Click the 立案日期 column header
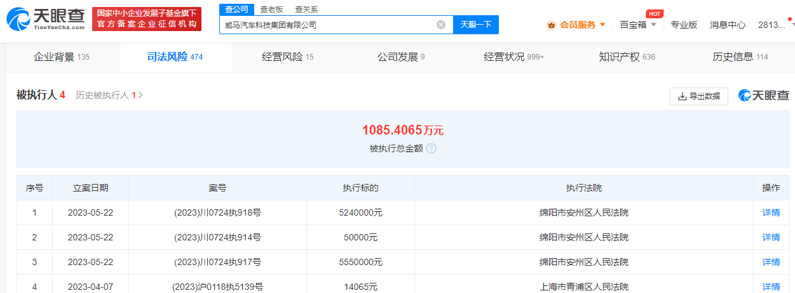795x293 pixels. click(90, 188)
